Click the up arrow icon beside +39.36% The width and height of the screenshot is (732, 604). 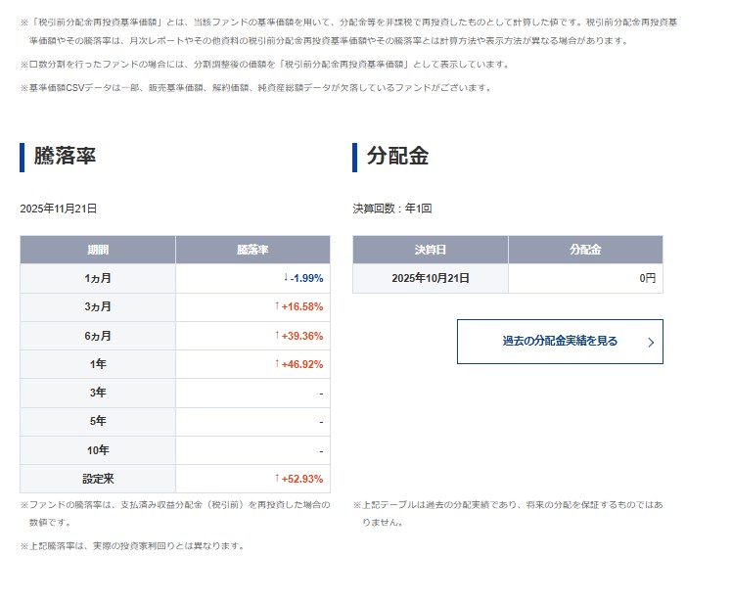click(277, 335)
